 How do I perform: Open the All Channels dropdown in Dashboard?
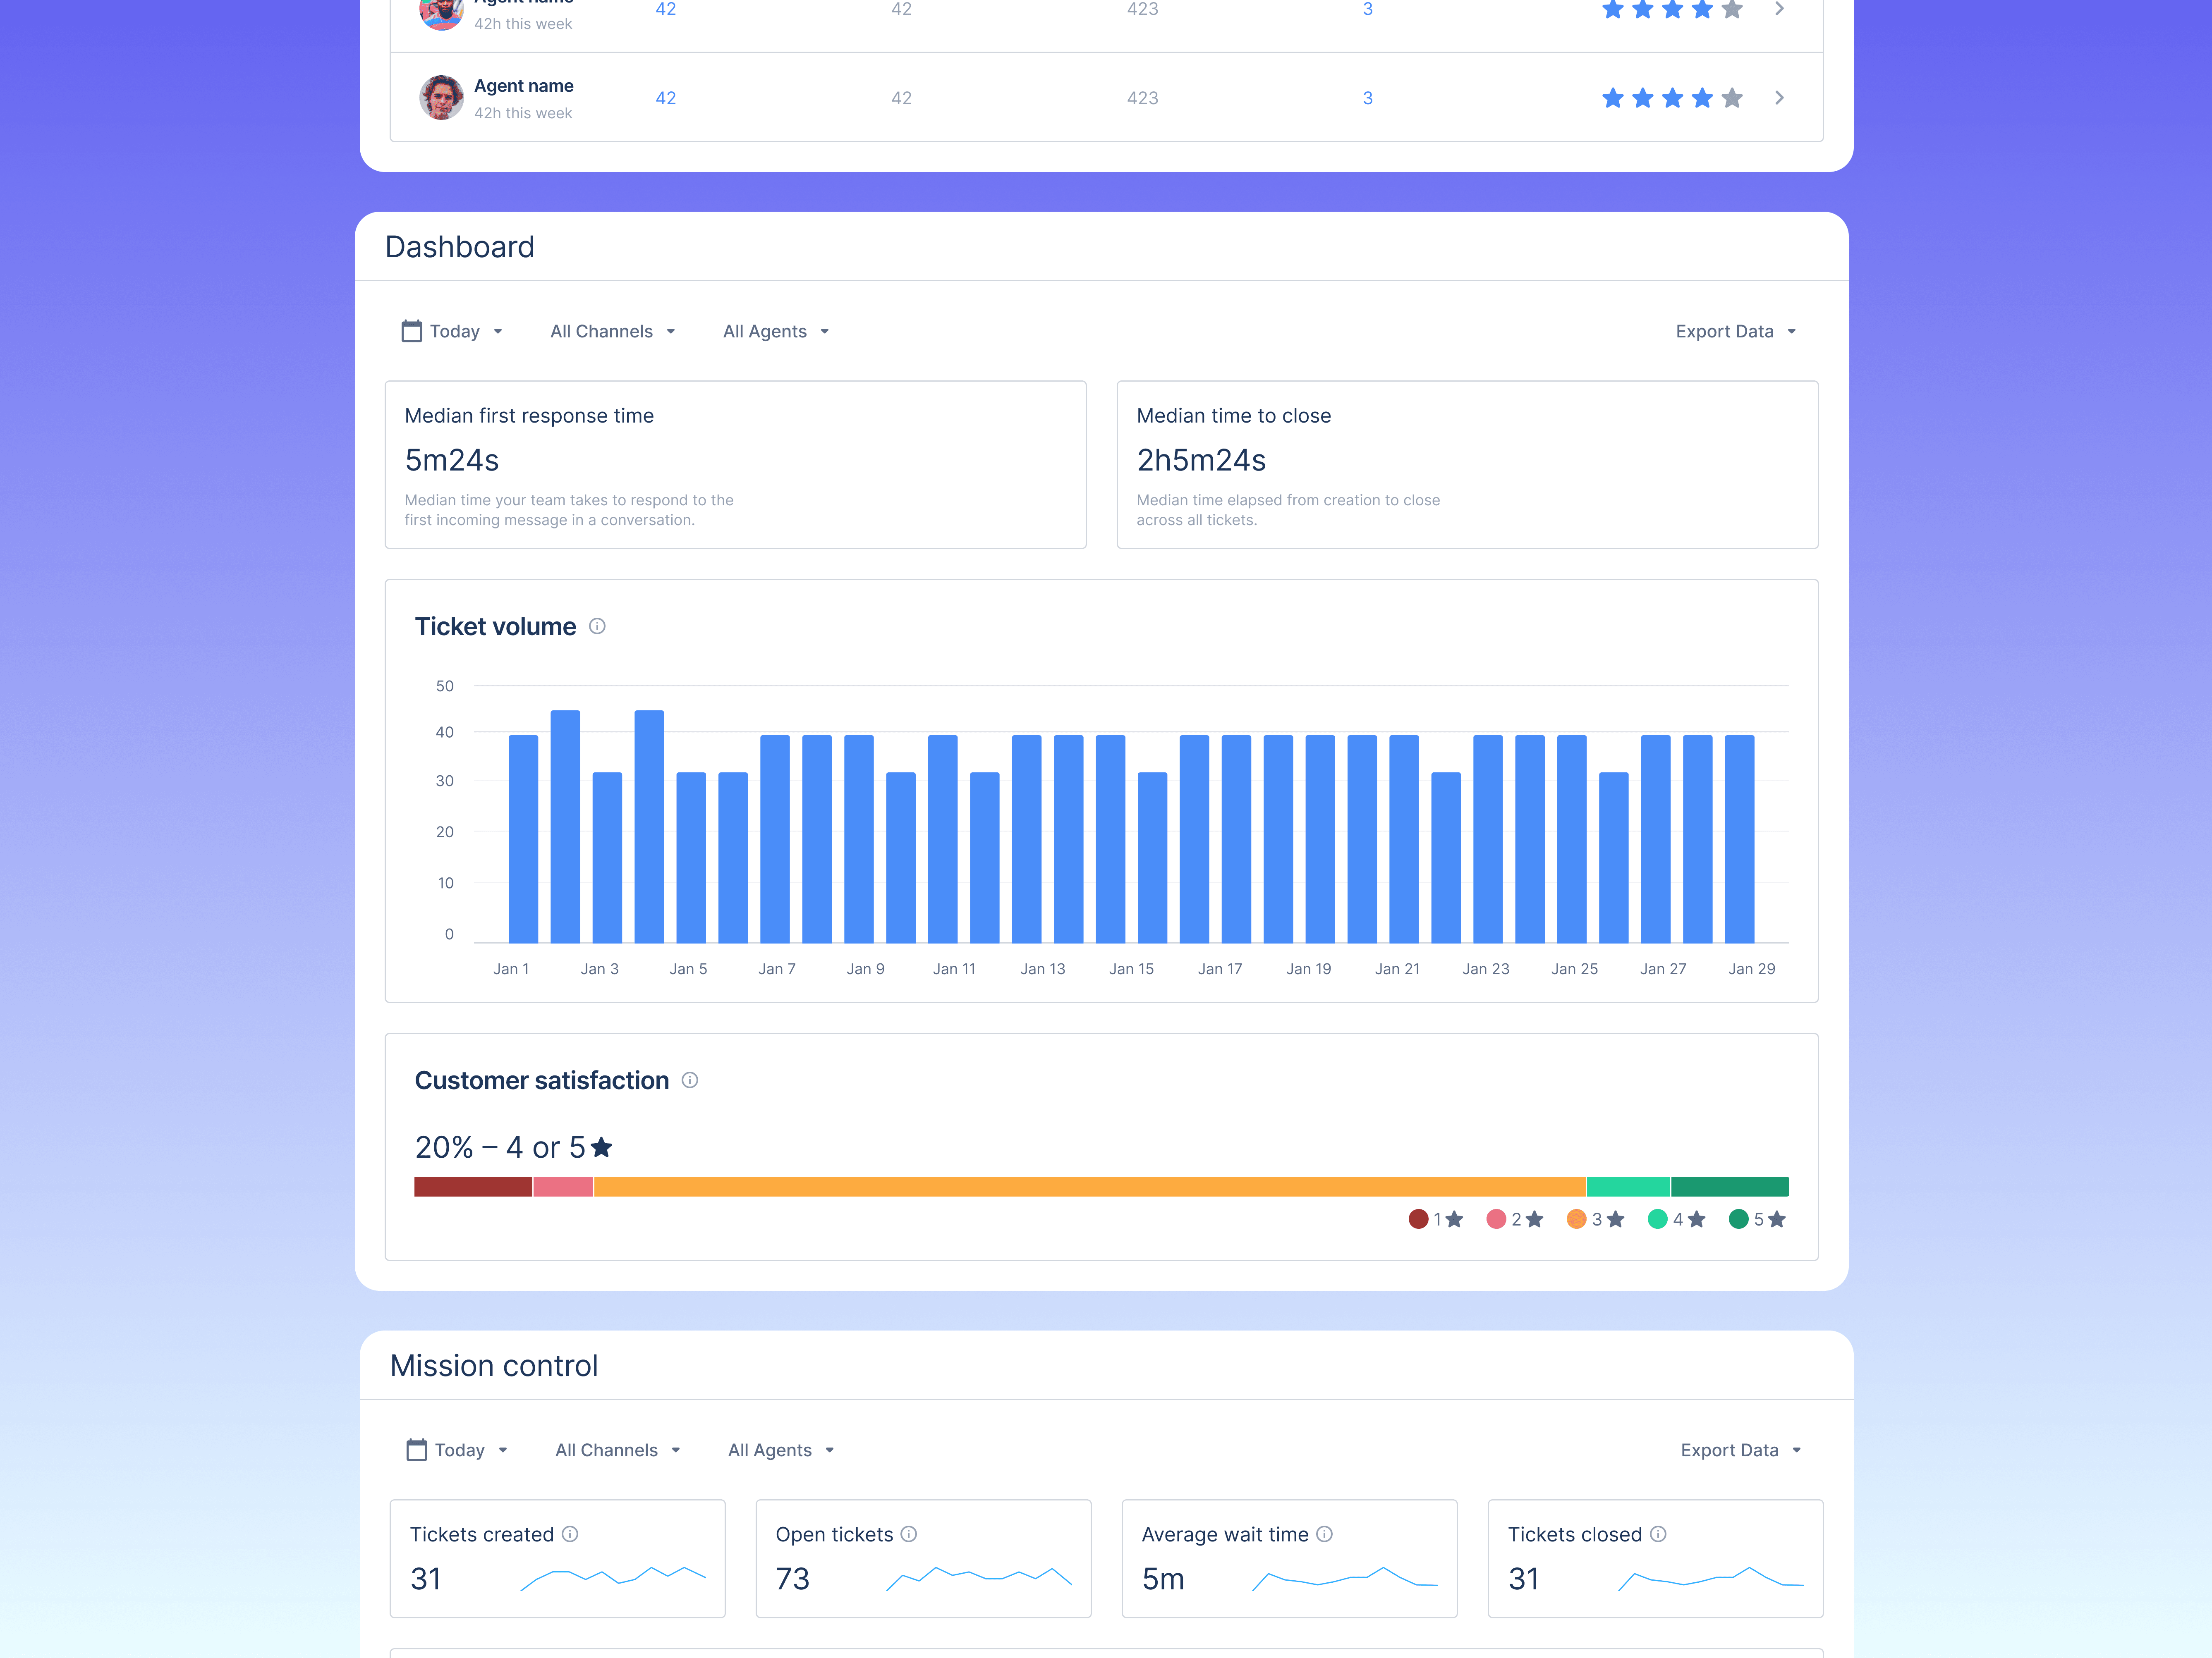(x=613, y=331)
